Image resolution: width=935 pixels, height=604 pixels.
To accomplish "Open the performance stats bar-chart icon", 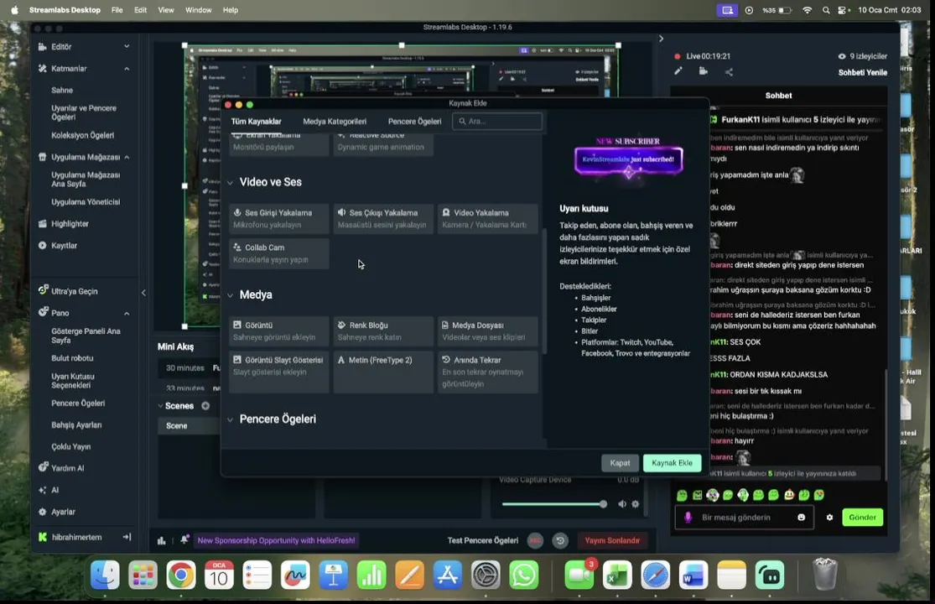I will pos(162,540).
